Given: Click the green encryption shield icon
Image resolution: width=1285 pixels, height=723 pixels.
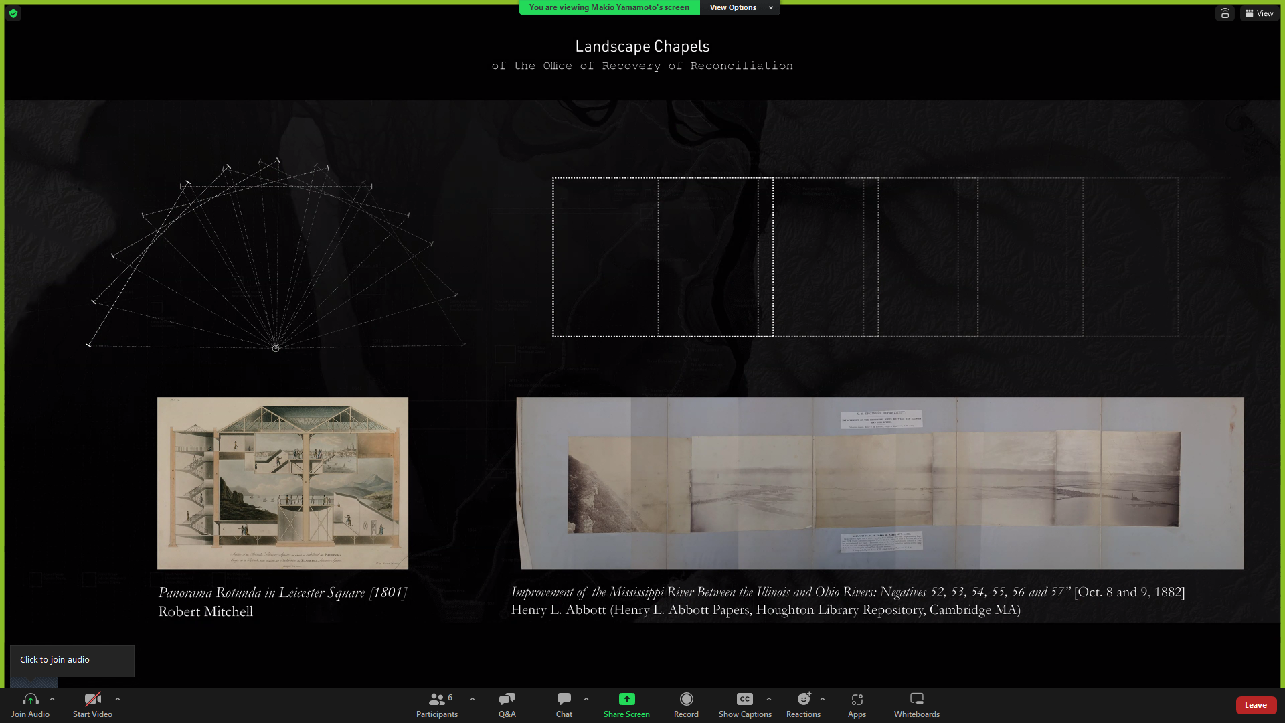Looking at the screenshot, I should coord(13,13).
